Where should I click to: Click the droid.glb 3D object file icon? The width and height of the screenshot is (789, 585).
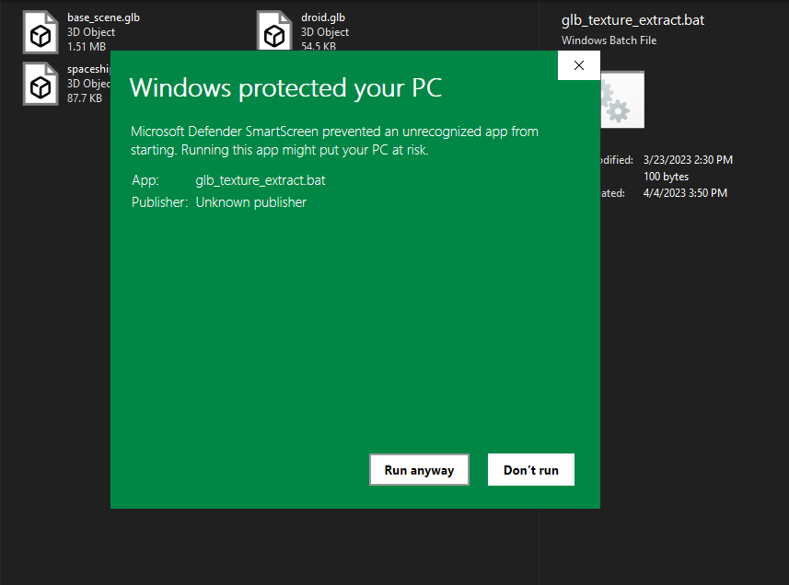[x=274, y=33]
